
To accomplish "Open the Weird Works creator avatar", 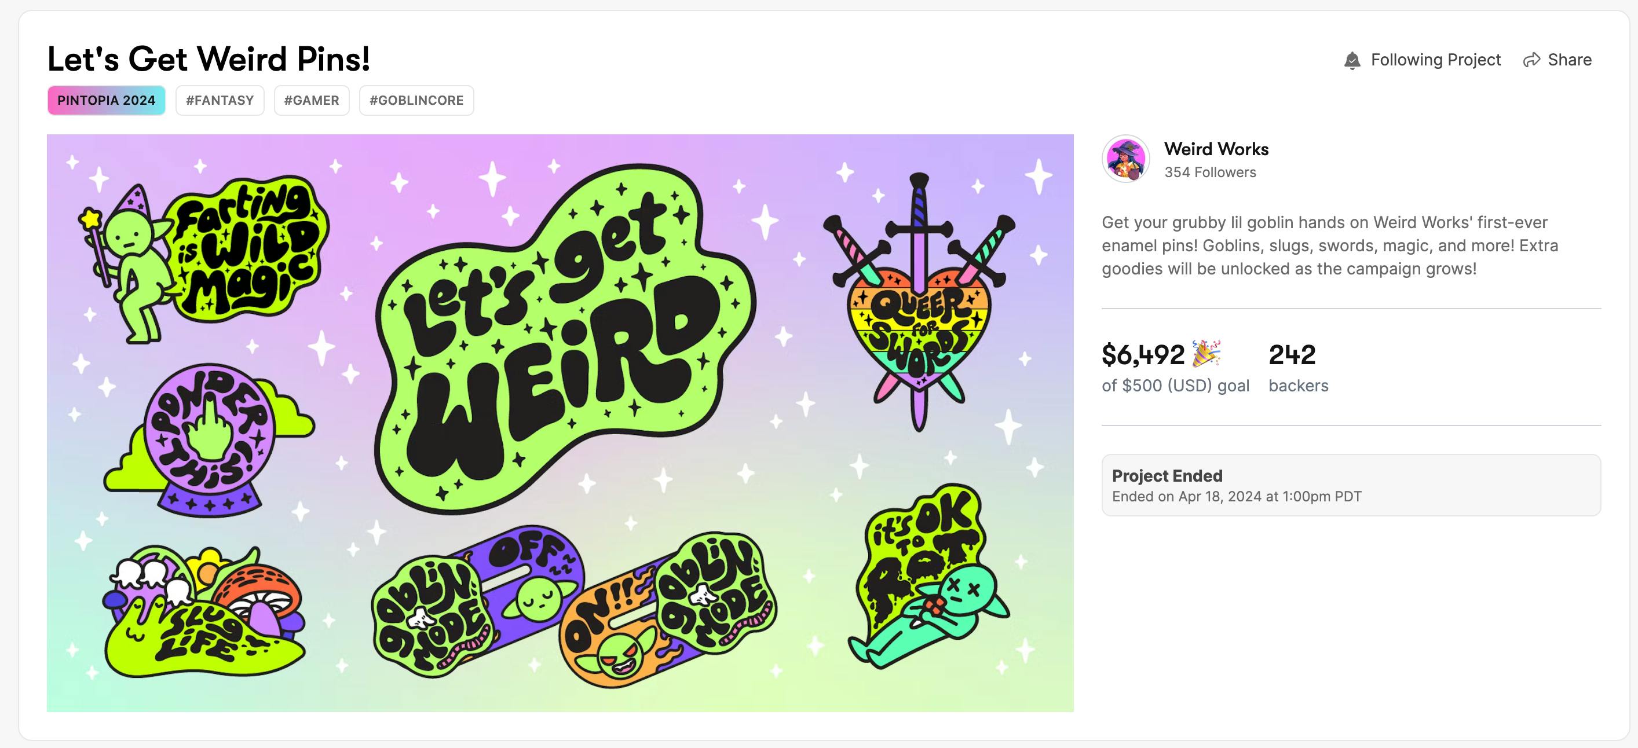I will click(x=1125, y=159).
